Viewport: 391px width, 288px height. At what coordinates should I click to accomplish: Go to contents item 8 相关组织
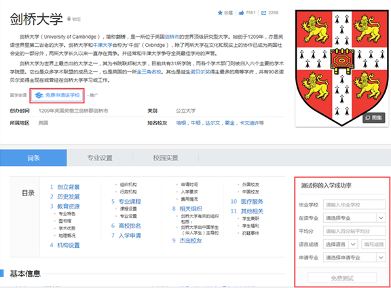(191, 209)
